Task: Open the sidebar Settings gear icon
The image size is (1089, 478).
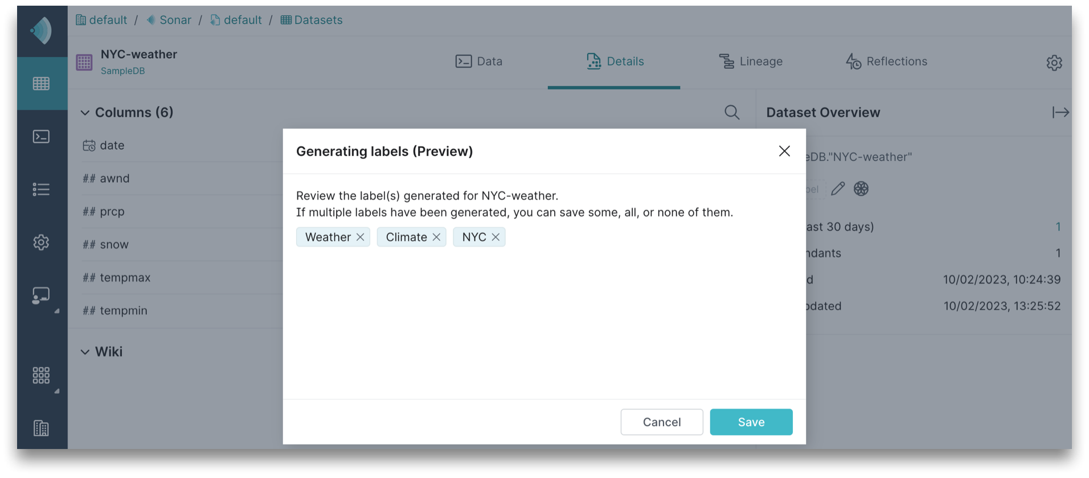Action: pyautogui.click(x=42, y=242)
